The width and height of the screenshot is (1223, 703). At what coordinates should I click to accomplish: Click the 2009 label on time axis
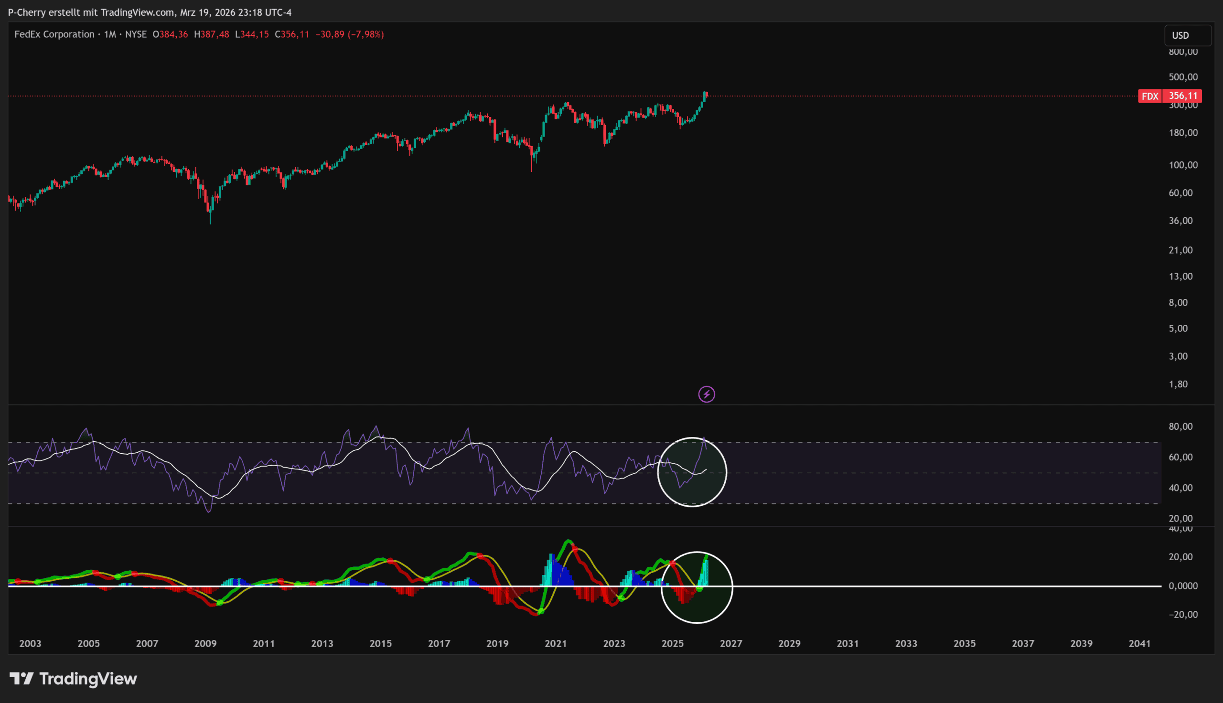click(205, 644)
